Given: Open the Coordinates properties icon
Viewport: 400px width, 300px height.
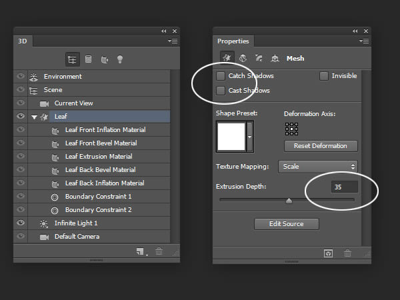Looking at the screenshot, I should [275, 58].
